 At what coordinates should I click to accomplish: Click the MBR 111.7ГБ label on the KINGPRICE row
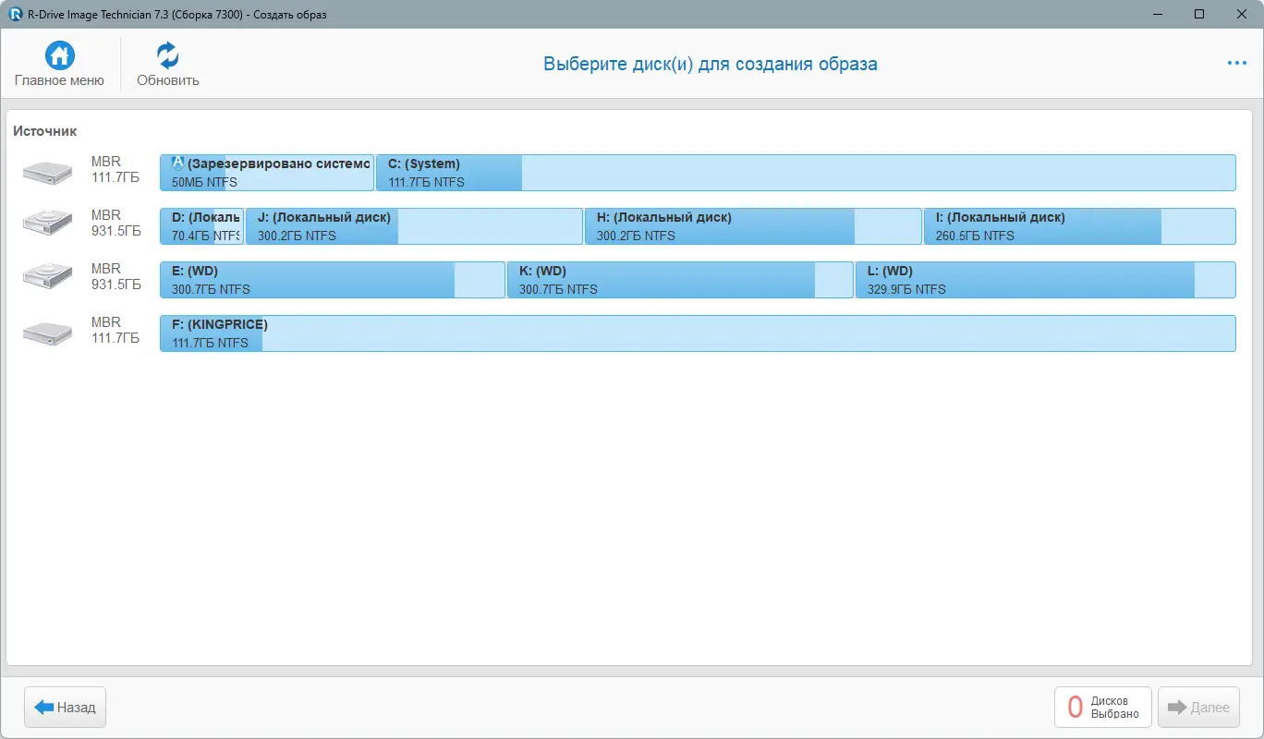click(115, 331)
